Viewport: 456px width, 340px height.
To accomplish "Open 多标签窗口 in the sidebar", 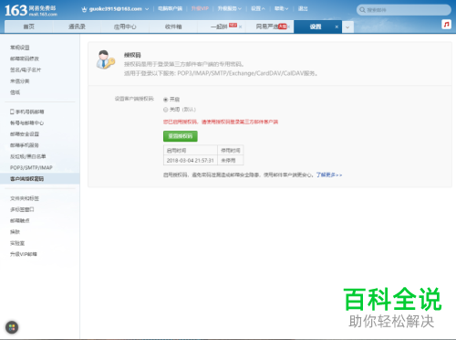I will click(22, 209).
